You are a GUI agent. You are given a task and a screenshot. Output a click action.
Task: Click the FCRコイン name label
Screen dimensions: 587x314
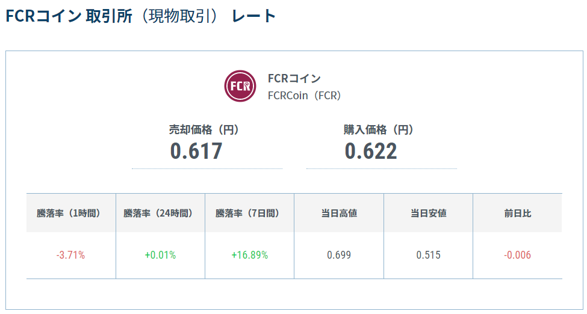pyautogui.click(x=294, y=79)
